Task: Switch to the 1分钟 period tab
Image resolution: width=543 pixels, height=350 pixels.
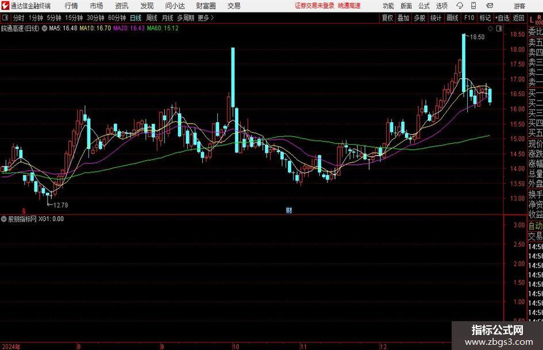Action: tap(36, 18)
